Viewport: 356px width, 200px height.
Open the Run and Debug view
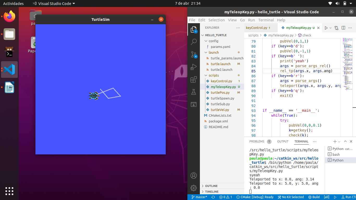194,67
